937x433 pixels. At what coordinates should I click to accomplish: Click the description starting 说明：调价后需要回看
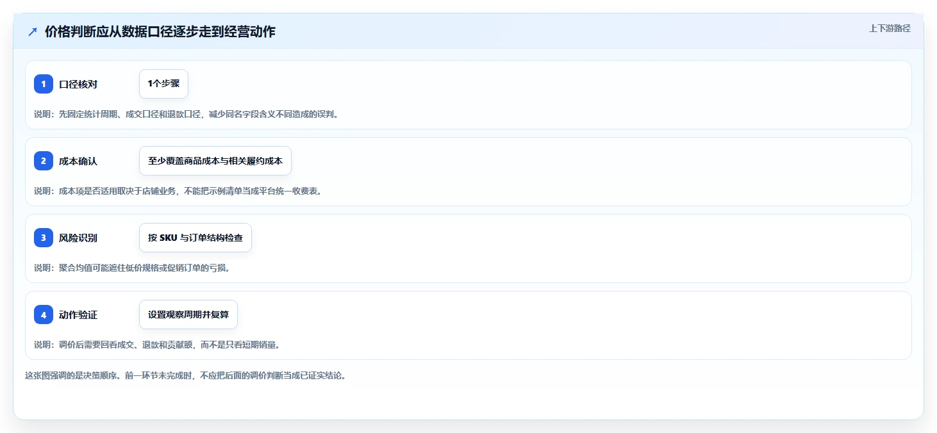coord(157,345)
